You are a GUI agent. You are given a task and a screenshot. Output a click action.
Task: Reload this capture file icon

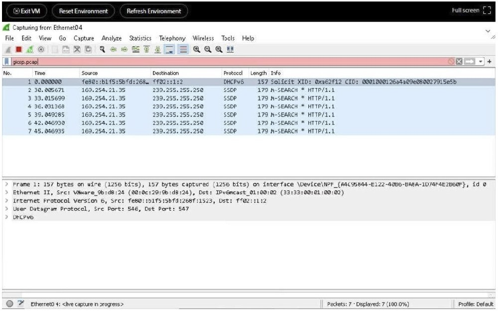88,49
